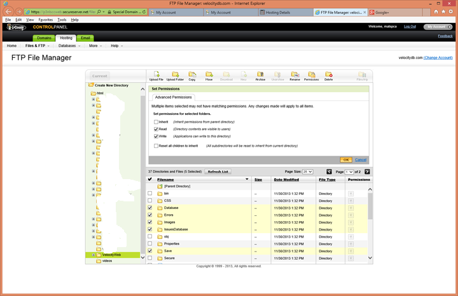Refresh the page in the address bar
Image resolution: width=458 pixels, height=296 pixels.
pos(144,12)
